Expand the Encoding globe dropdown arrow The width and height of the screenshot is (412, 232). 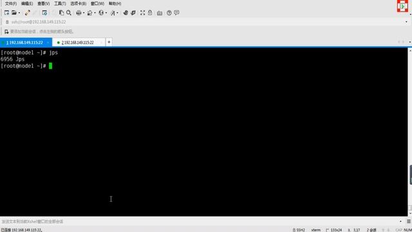tap(106, 13)
